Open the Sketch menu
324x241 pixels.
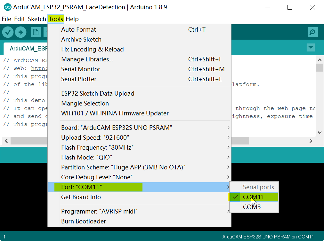click(37, 19)
